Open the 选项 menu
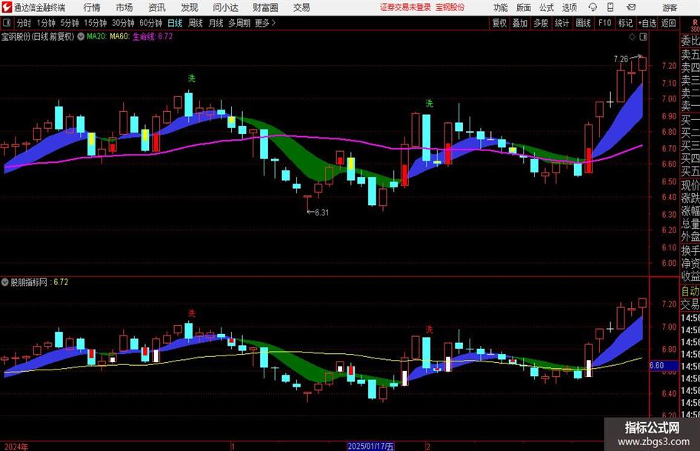Screen dimensions: 700x451 tap(569, 7)
